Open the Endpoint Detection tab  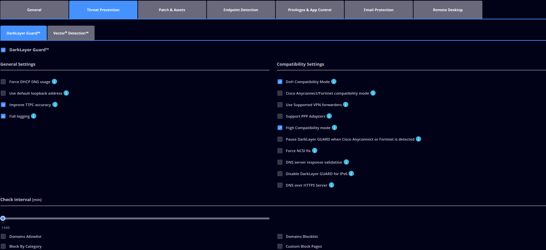point(241,10)
